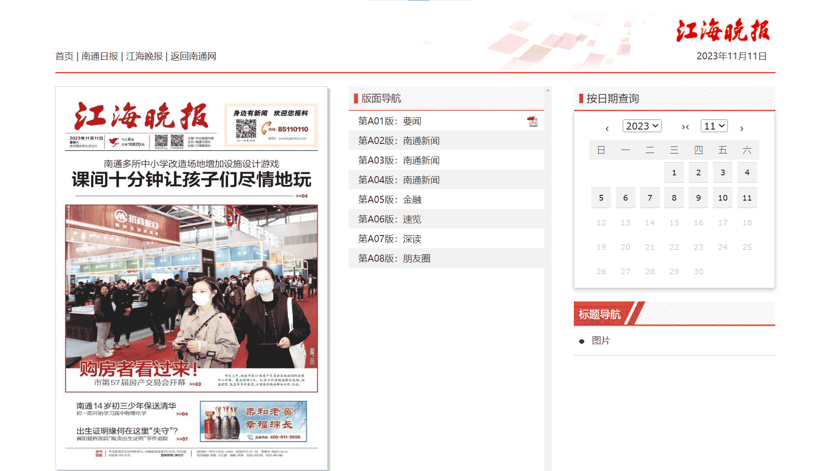The height and width of the screenshot is (471, 830).
Task: Select calendar date 9
Action: pos(699,198)
